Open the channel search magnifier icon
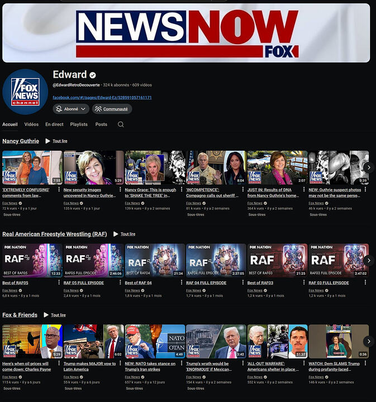Image resolution: width=376 pixels, height=402 pixels. point(121,125)
